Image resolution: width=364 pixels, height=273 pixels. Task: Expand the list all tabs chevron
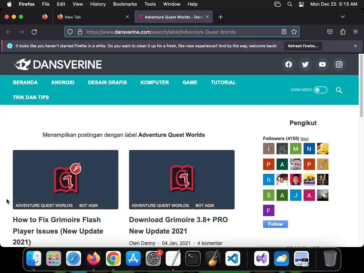click(342, 17)
